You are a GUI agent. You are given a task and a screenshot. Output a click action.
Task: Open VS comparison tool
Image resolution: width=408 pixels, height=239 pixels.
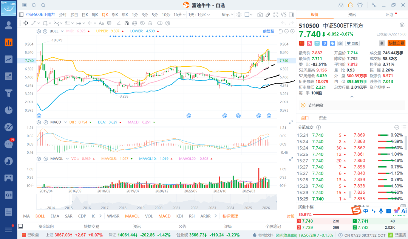click(284, 15)
